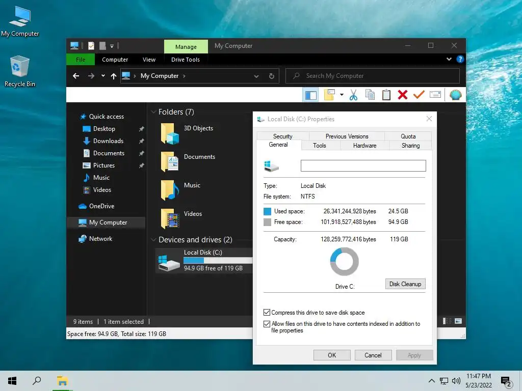The image size is (522, 391).
Task: Open the new folder dropdown arrow
Action: click(x=342, y=95)
